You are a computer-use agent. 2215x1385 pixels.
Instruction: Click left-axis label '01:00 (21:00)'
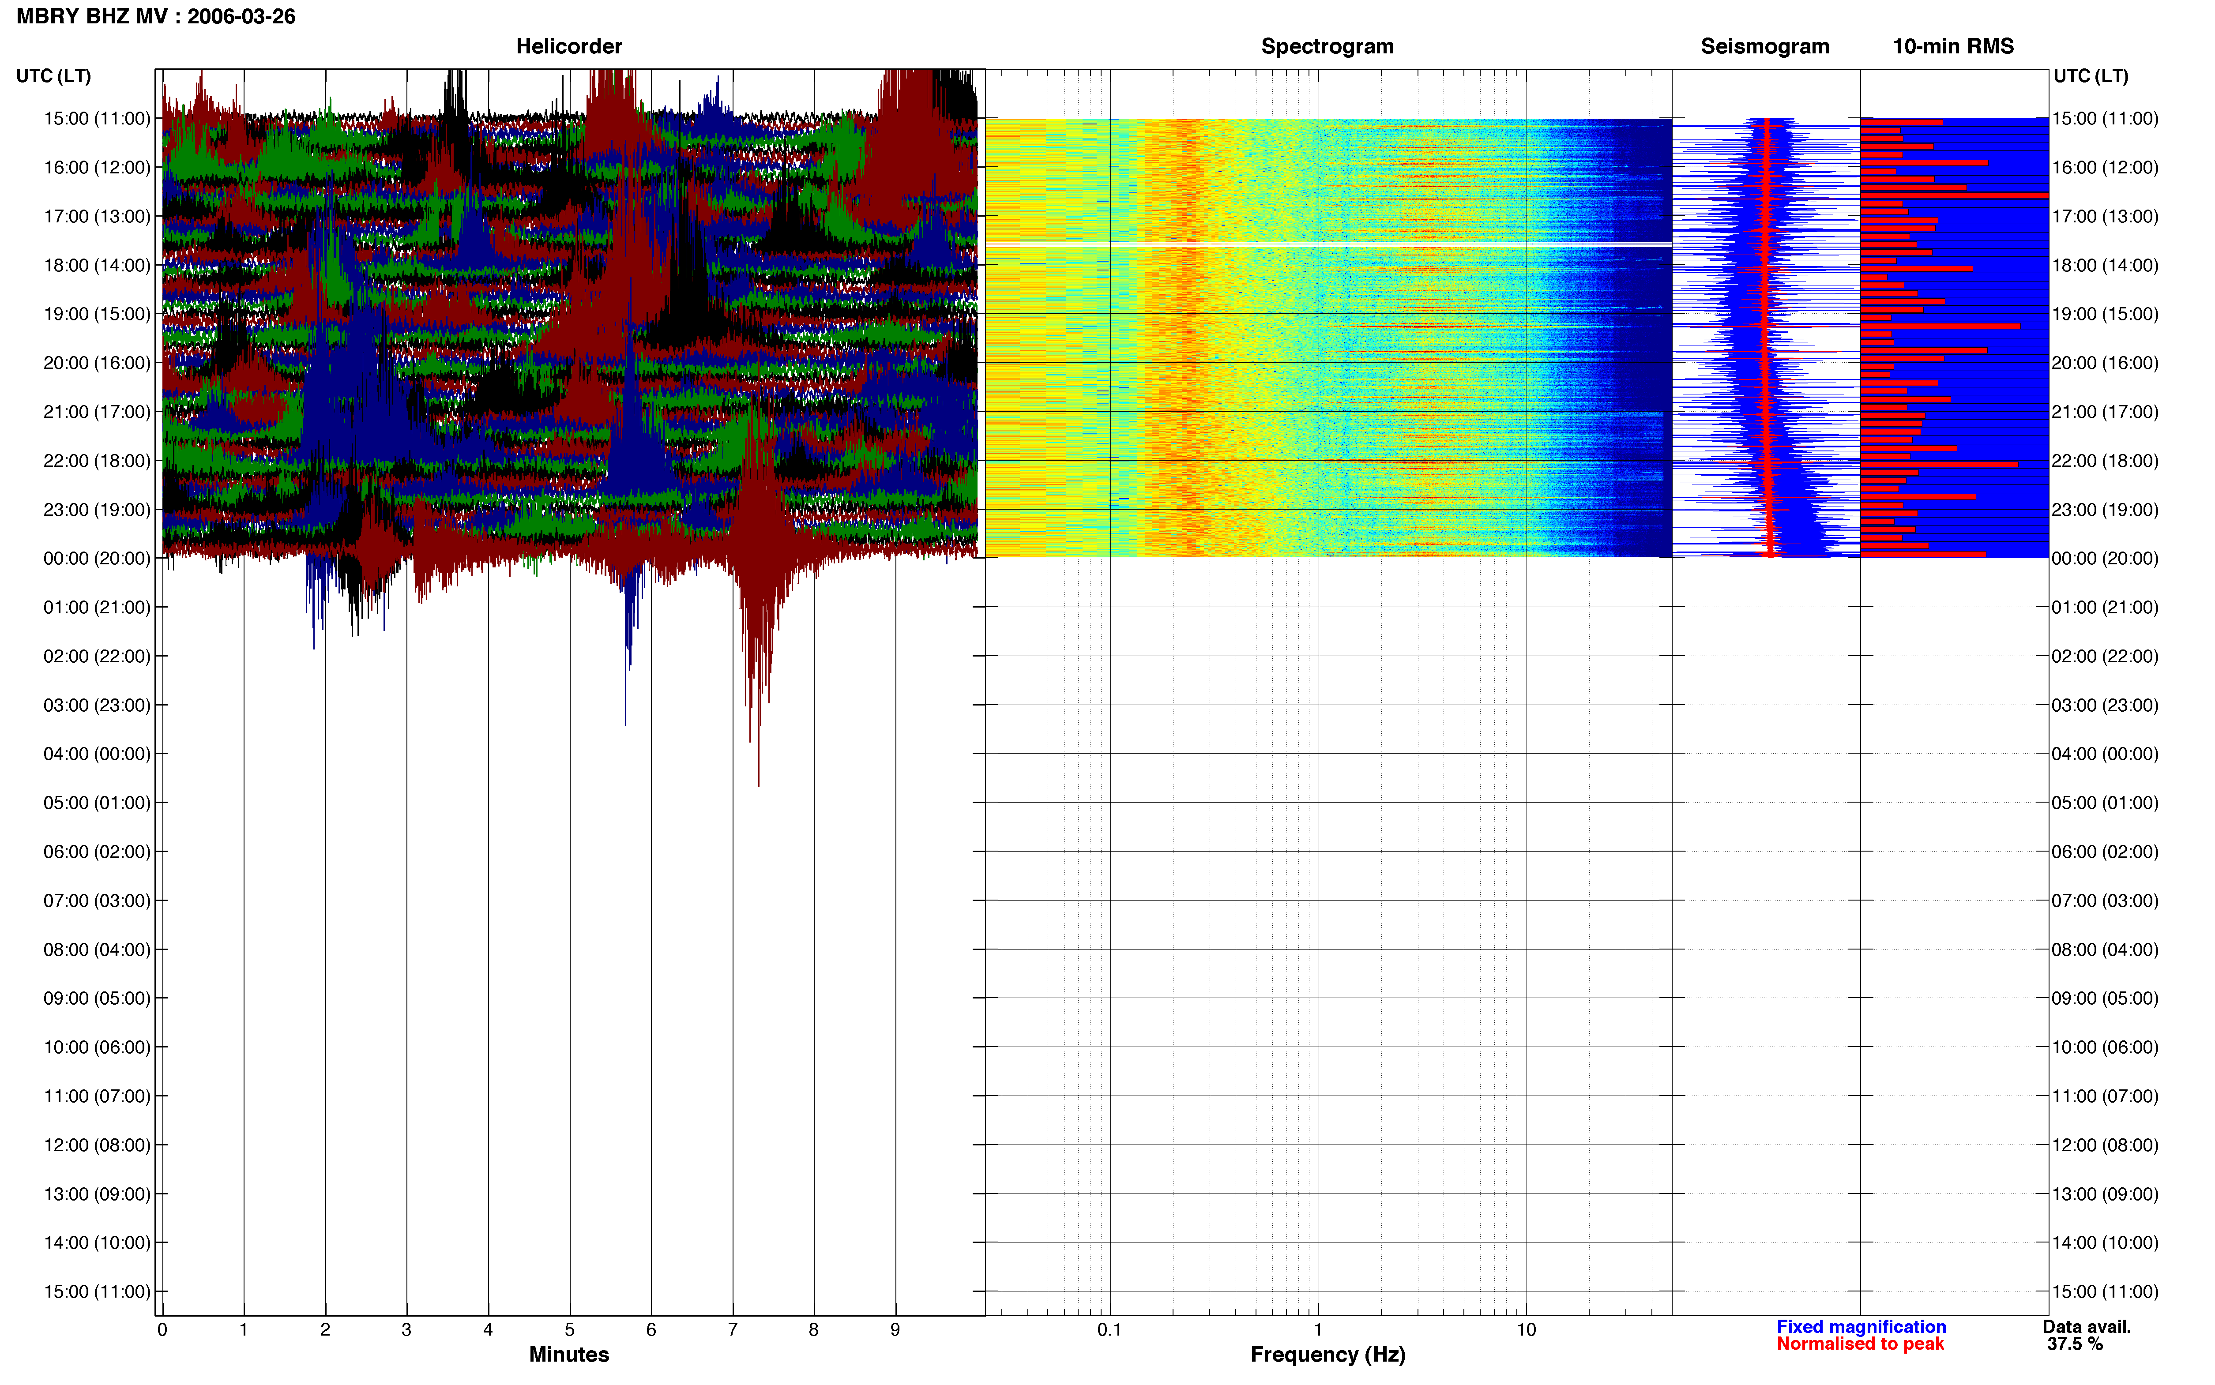(97, 607)
